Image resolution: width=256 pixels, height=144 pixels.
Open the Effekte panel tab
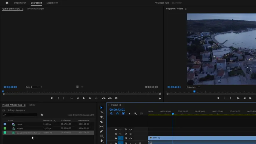[32, 105]
